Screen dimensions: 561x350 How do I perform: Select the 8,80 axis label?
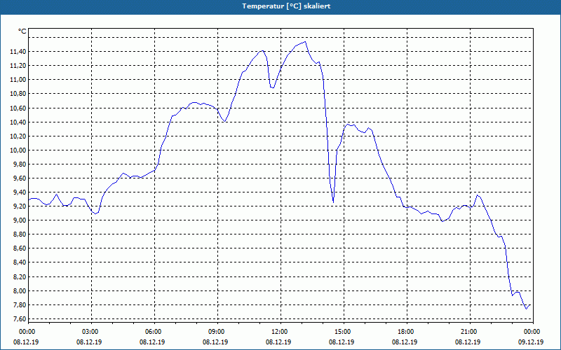[20, 234]
